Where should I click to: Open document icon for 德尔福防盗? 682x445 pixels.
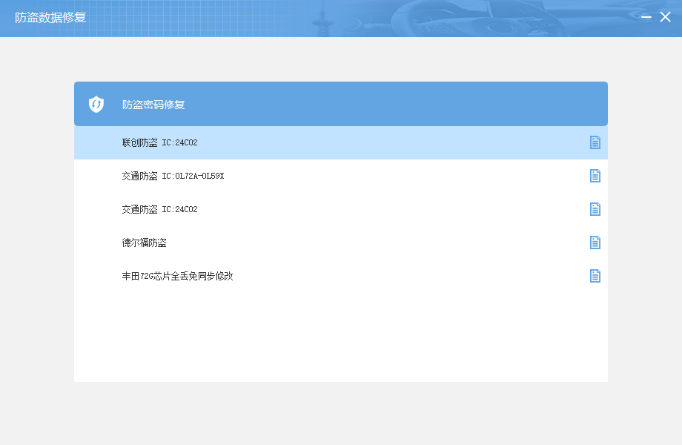[595, 243]
